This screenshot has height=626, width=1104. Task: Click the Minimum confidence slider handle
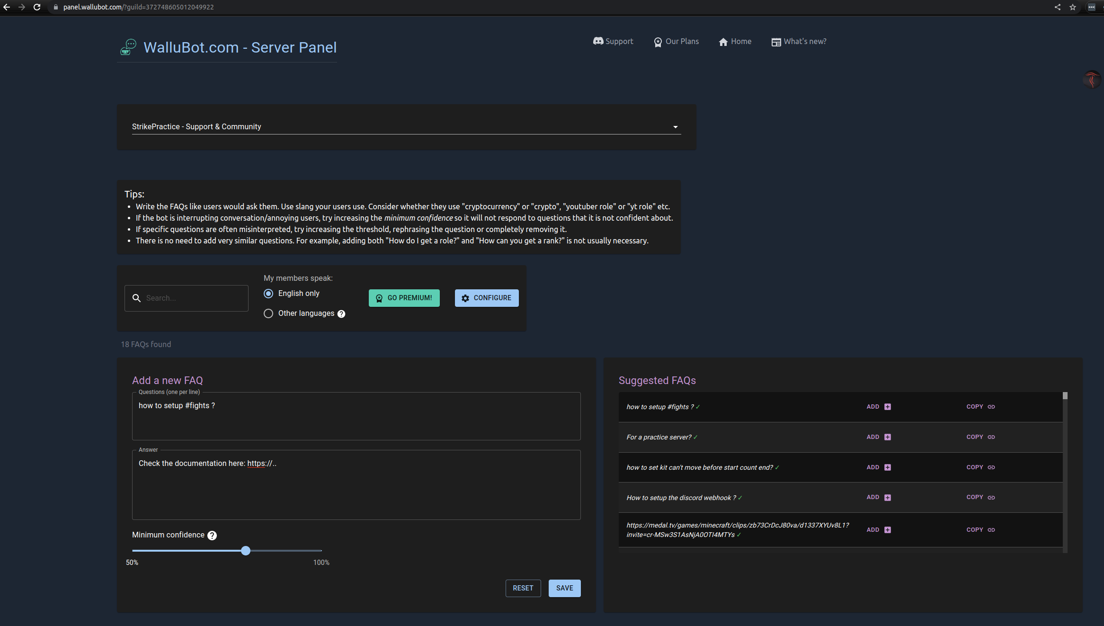tap(246, 551)
